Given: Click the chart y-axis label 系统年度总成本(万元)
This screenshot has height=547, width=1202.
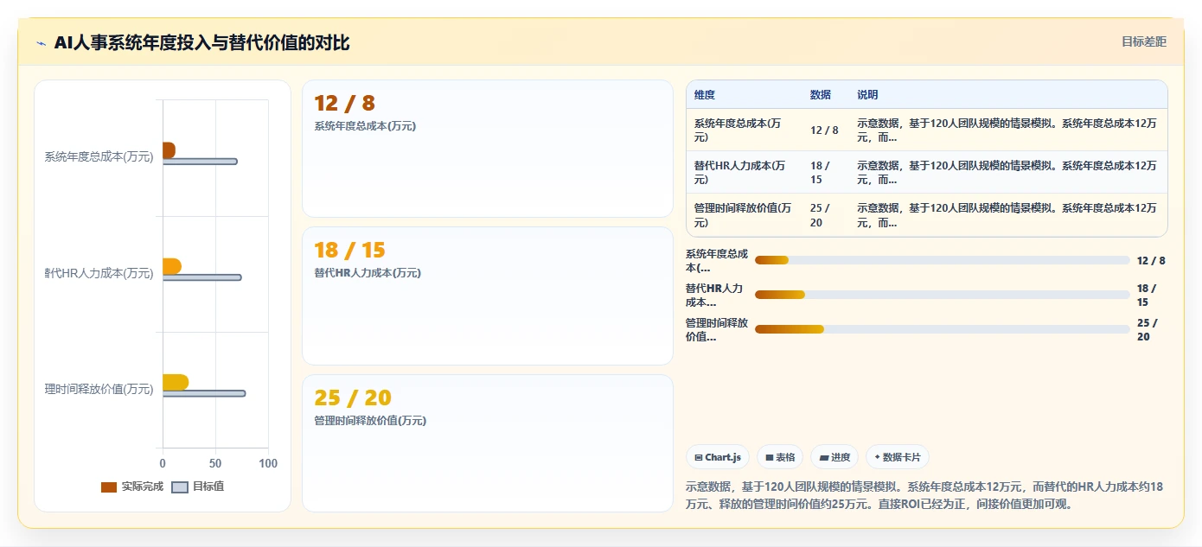Looking at the screenshot, I should 99,157.
